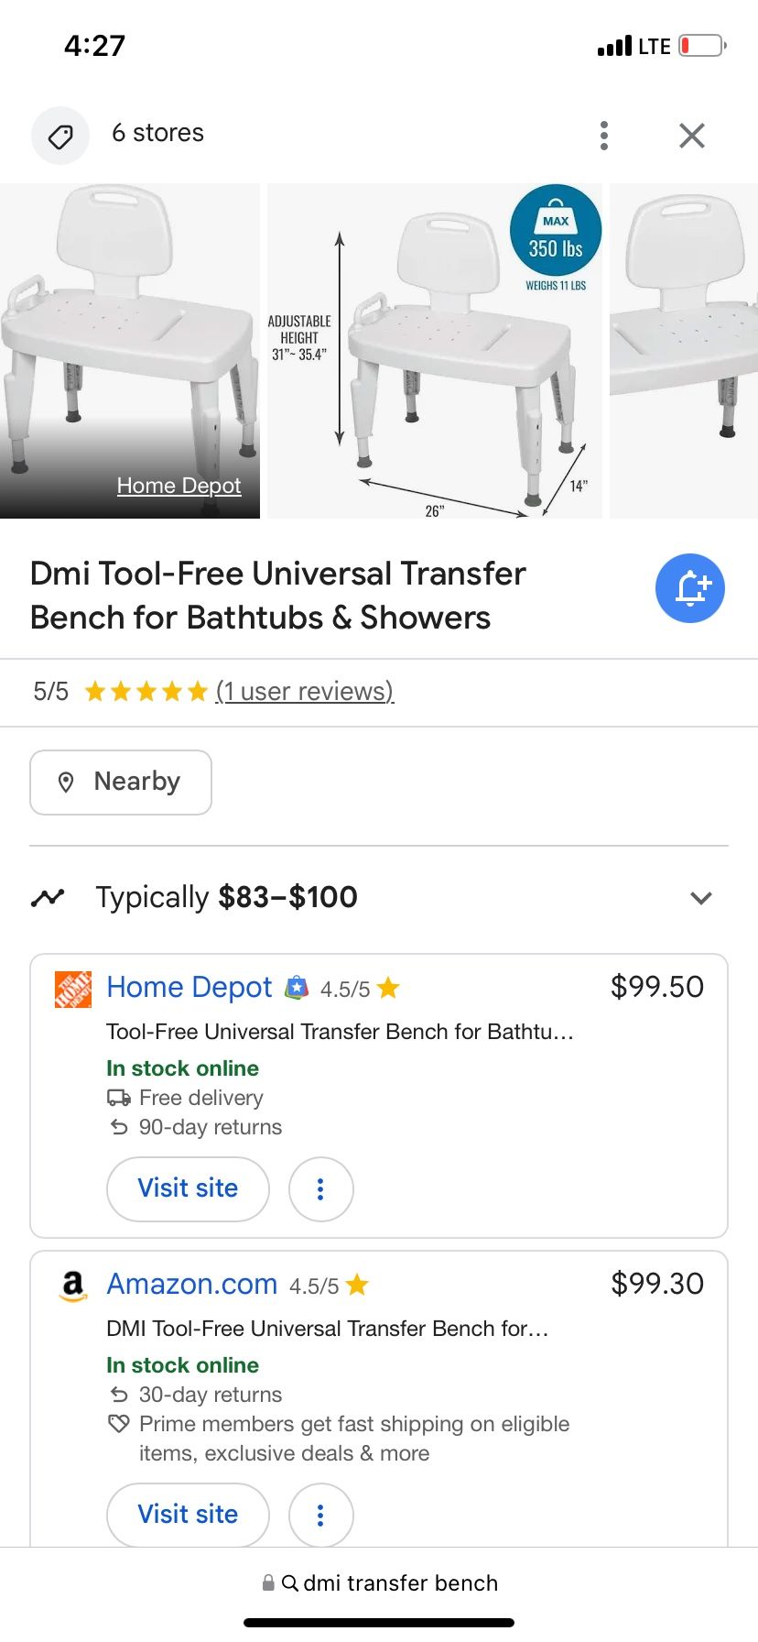Open the 1 user reviews link

(x=305, y=691)
